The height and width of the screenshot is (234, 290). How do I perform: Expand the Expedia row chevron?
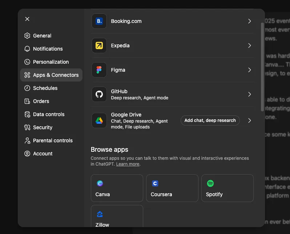pos(250,45)
